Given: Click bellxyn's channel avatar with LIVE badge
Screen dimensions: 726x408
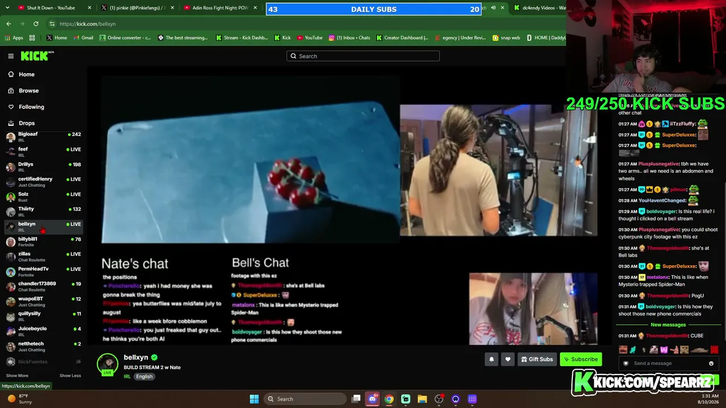Looking at the screenshot, I should [x=107, y=364].
